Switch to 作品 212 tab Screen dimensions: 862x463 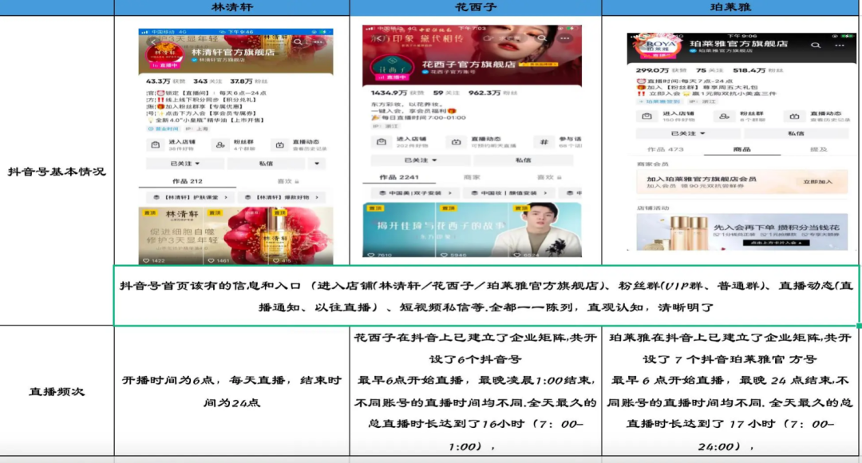click(188, 181)
